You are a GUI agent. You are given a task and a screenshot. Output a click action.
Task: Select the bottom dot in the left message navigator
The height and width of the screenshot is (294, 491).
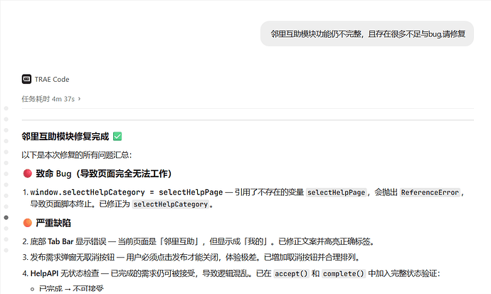[6, 250]
